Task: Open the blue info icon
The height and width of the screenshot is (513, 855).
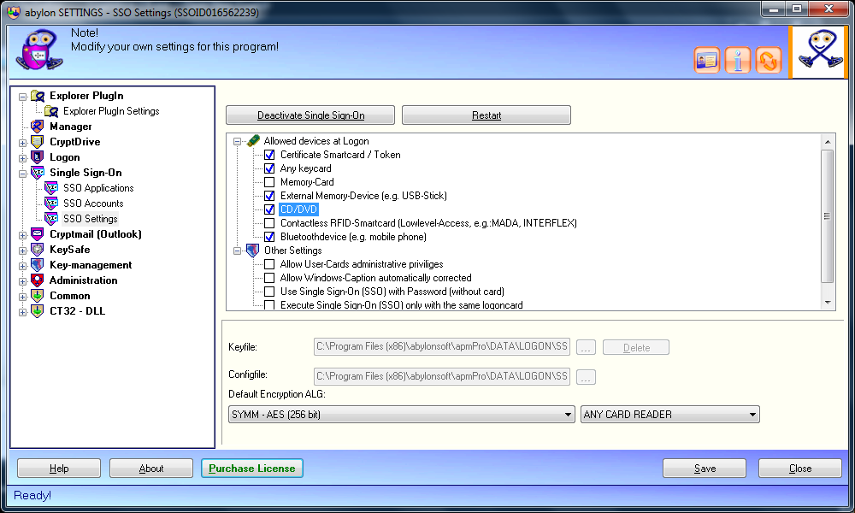Action: [x=738, y=60]
